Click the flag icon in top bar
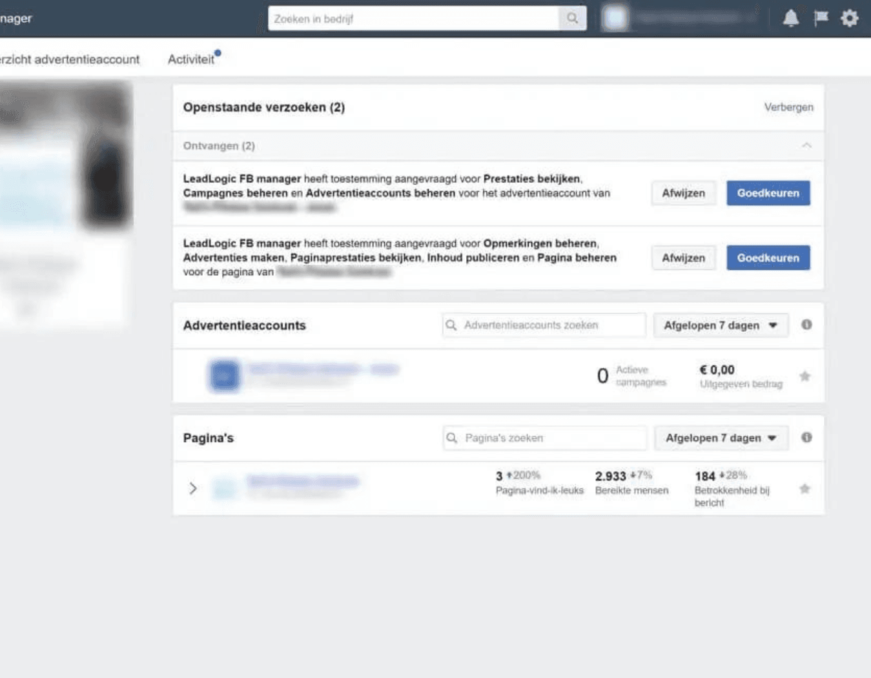Image resolution: width=871 pixels, height=678 pixels. [821, 18]
